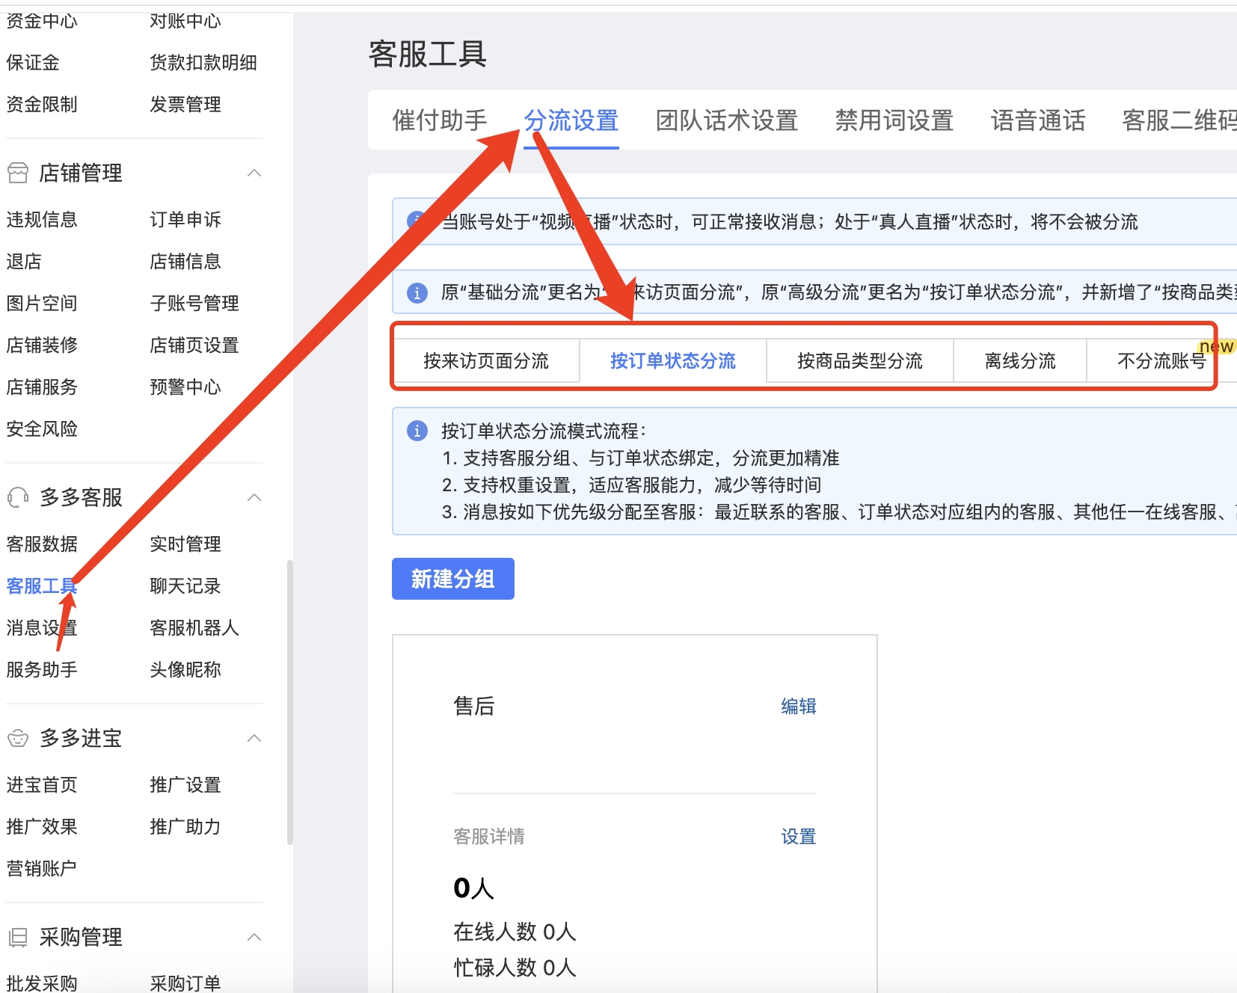The image size is (1237, 993).
Task: Open 客服机器人 in the sidebar
Action: (x=194, y=628)
